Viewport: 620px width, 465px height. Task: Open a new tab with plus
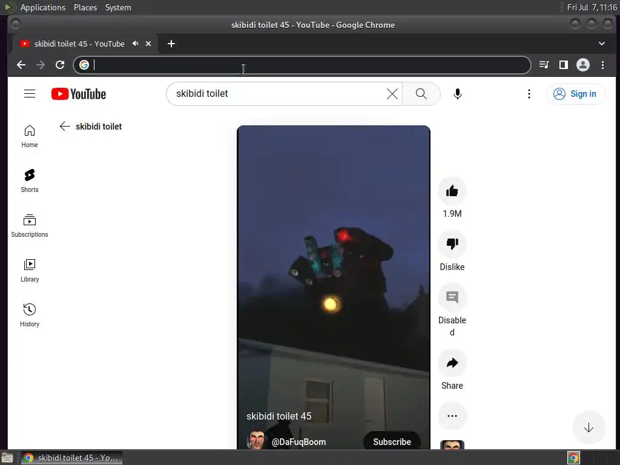pos(171,44)
